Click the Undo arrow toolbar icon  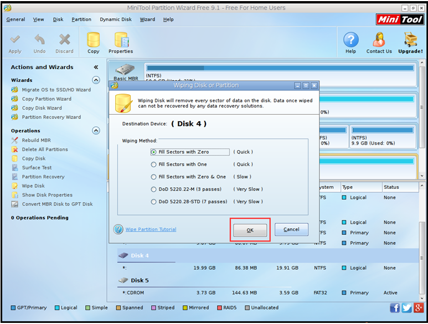pyautogui.click(x=39, y=40)
